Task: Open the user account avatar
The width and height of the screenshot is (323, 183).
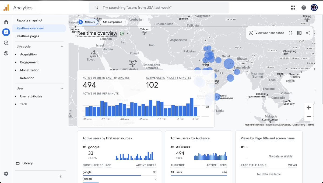Action: click(x=314, y=8)
